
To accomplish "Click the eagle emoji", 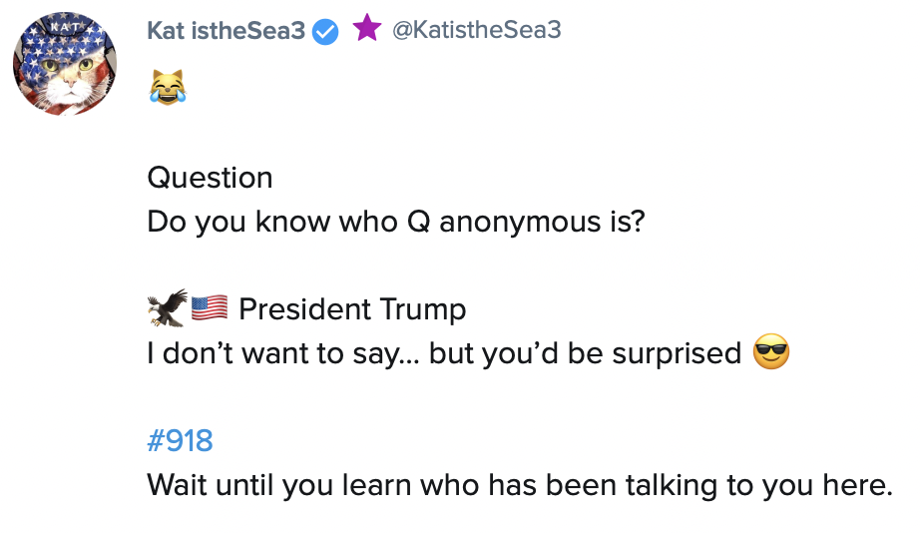I will tap(167, 307).
